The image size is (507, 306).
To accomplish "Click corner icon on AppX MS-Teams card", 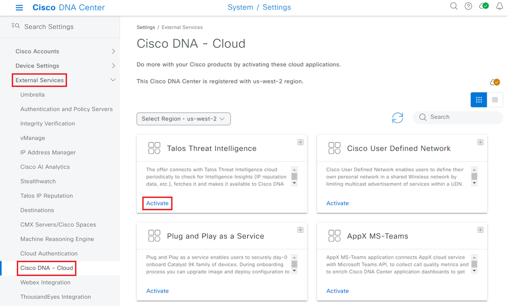I will pos(481,230).
